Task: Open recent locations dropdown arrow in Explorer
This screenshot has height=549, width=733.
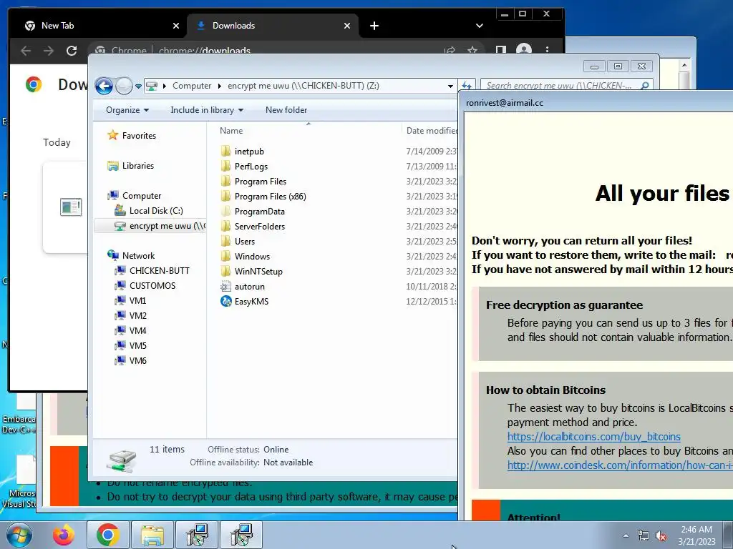Action: click(138, 86)
